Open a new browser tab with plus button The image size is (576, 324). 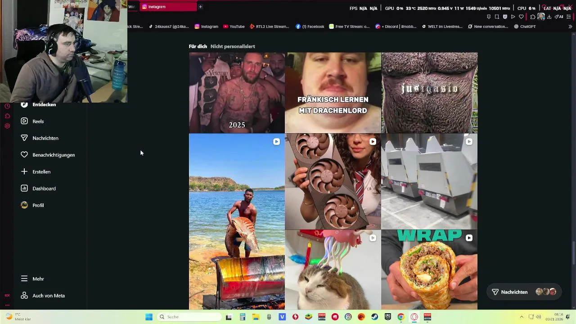pyautogui.click(x=200, y=7)
